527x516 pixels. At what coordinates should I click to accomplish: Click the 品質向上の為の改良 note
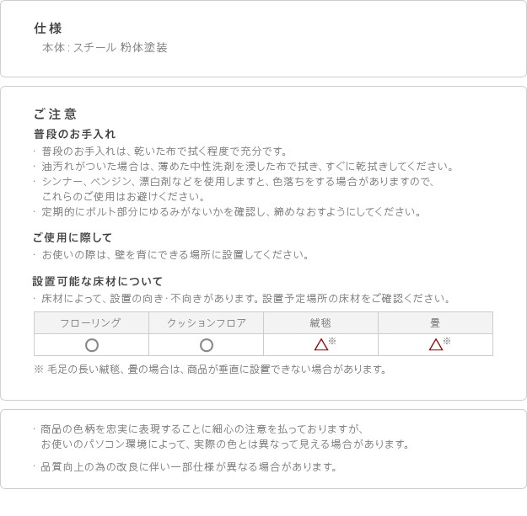tap(189, 467)
